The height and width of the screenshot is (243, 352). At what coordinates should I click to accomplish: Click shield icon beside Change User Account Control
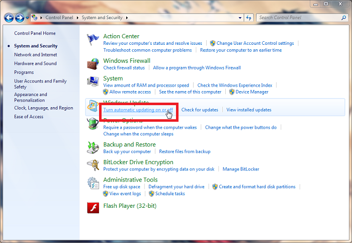click(x=213, y=43)
